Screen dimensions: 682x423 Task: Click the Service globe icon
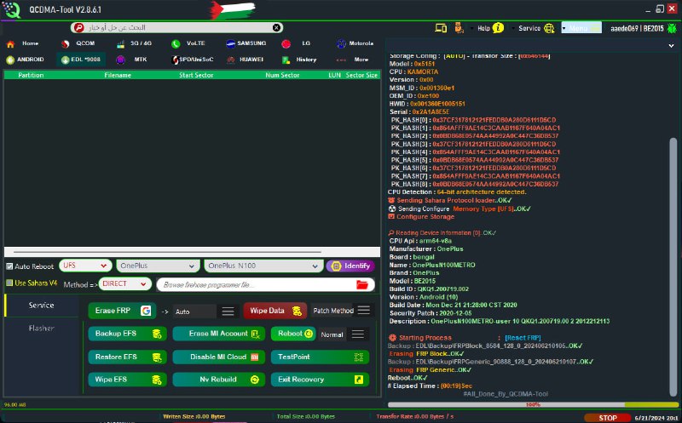549,28
